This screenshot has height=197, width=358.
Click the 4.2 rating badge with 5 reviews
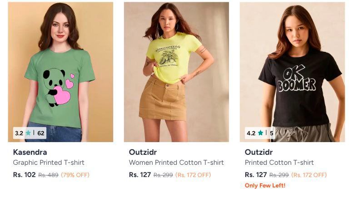[259, 133]
